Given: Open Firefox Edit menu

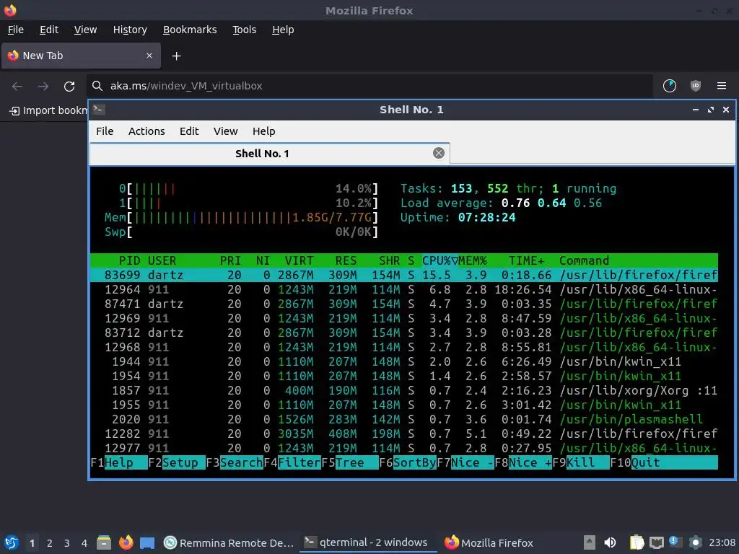Looking at the screenshot, I should (x=49, y=30).
